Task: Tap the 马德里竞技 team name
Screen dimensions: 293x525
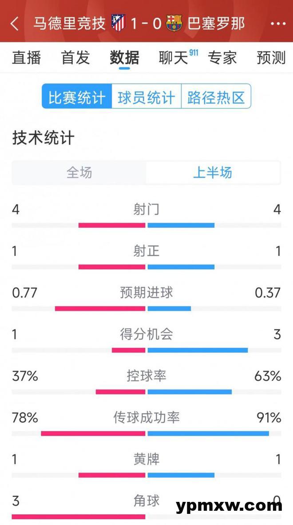Action: [69, 23]
